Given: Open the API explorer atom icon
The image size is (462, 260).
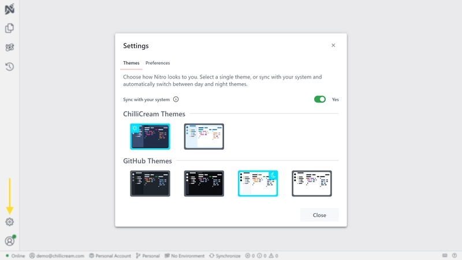Looking at the screenshot, I should (x=9, y=47).
